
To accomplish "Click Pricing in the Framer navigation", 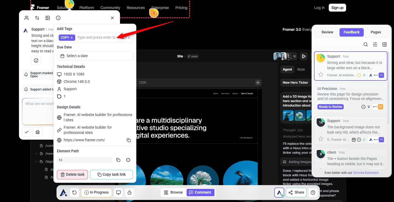I will (x=181, y=8).
